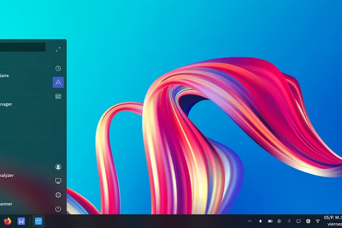Select the alphabetical "A" apps view
This screenshot has width=342, height=228.
[58, 82]
